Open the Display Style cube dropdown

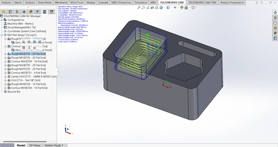pyautogui.click(x=168, y=8)
